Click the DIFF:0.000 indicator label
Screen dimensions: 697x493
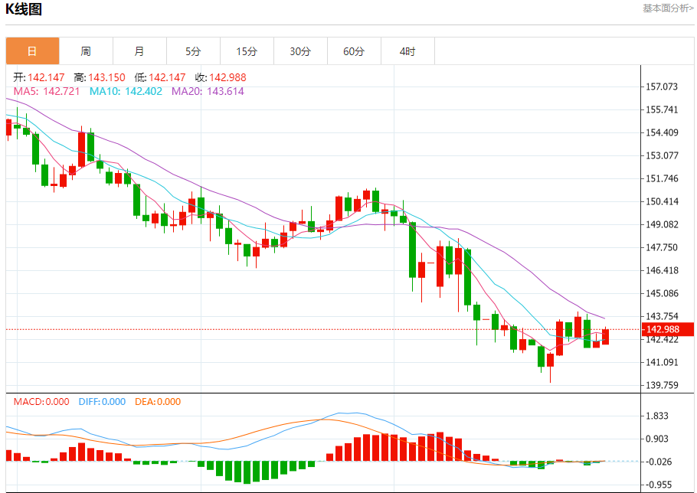coord(102,402)
